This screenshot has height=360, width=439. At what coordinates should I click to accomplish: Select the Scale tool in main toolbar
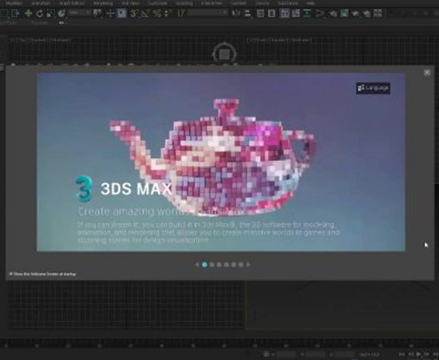point(50,13)
